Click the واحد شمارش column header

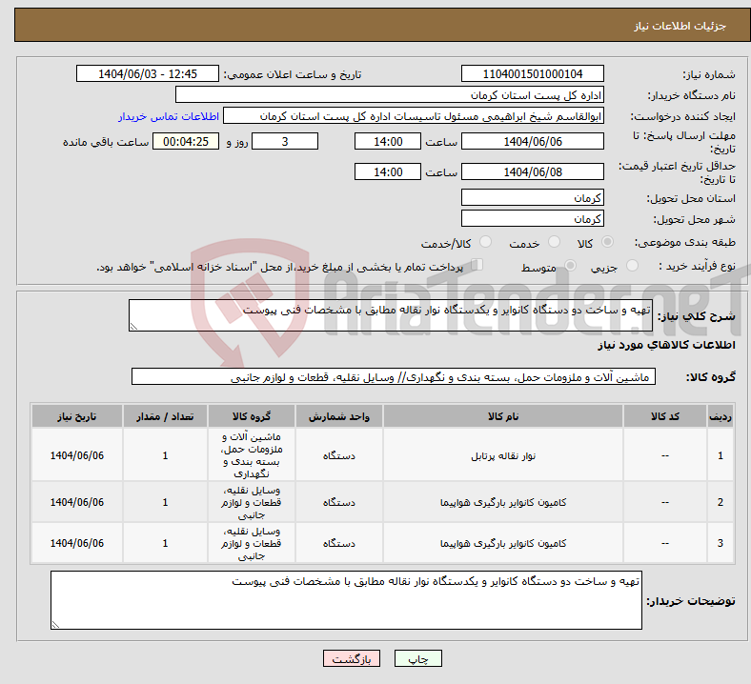[x=339, y=416]
